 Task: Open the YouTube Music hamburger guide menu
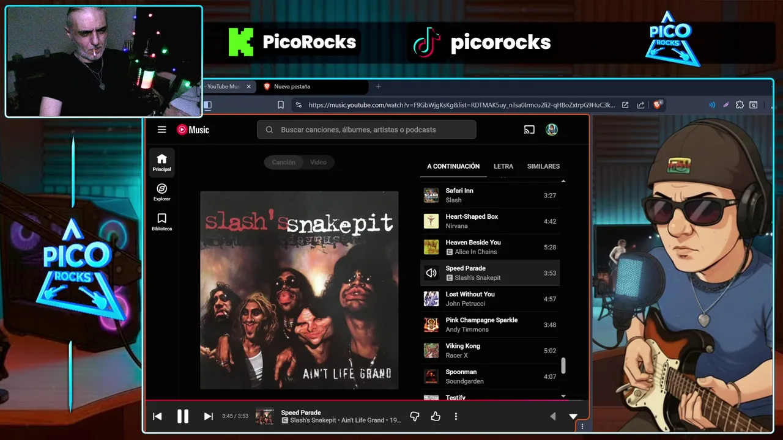tap(161, 130)
